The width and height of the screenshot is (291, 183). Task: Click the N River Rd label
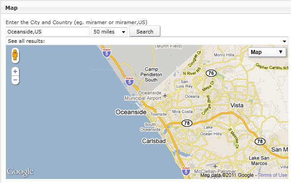click(192, 72)
